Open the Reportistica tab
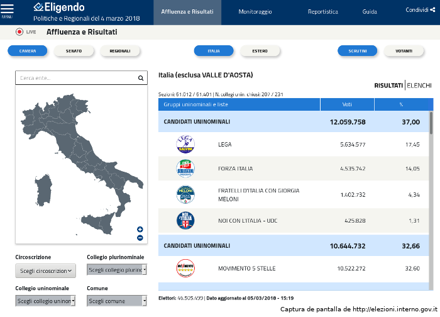The width and height of the screenshot is (440, 317). pyautogui.click(x=323, y=12)
